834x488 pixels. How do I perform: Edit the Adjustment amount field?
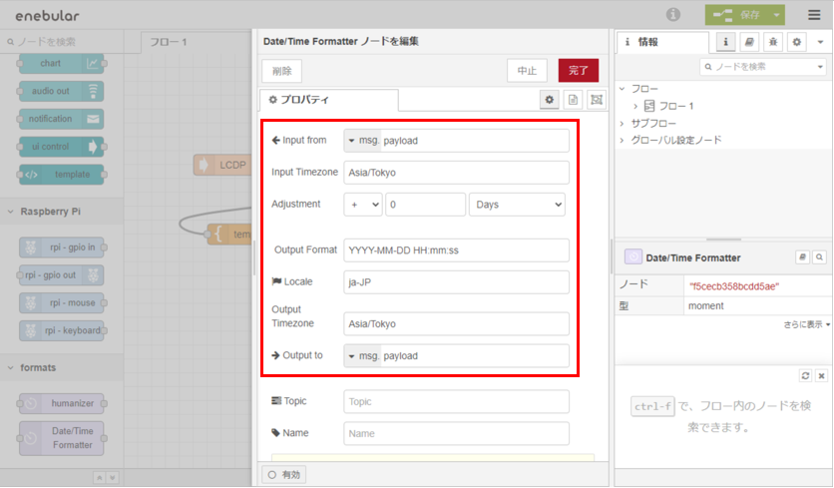[x=426, y=205]
